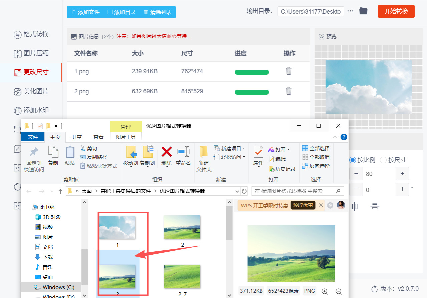427x298 pixels.
Task: Open the 添加水印 watermark tool
Action: (x=31, y=110)
